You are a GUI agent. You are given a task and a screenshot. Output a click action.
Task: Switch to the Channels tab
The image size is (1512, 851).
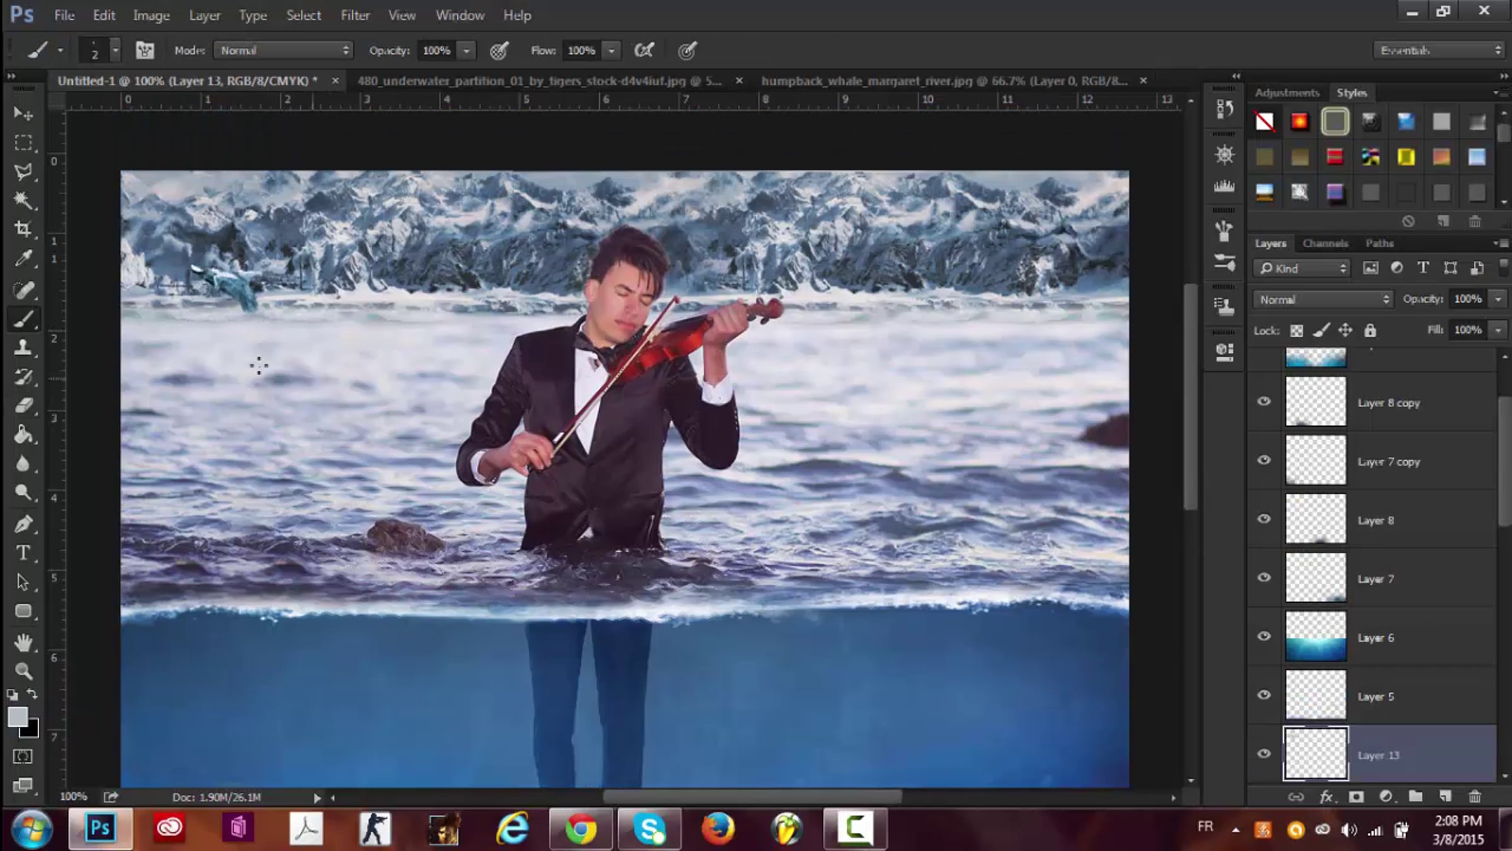click(x=1325, y=243)
